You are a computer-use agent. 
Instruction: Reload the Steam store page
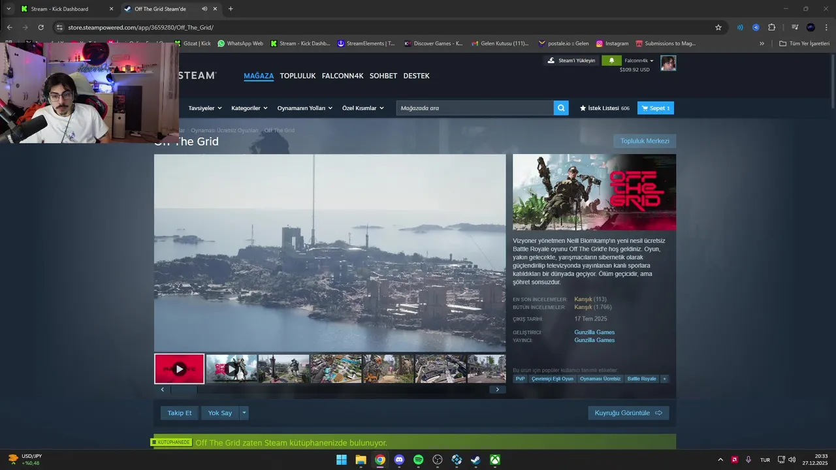pos(40,27)
